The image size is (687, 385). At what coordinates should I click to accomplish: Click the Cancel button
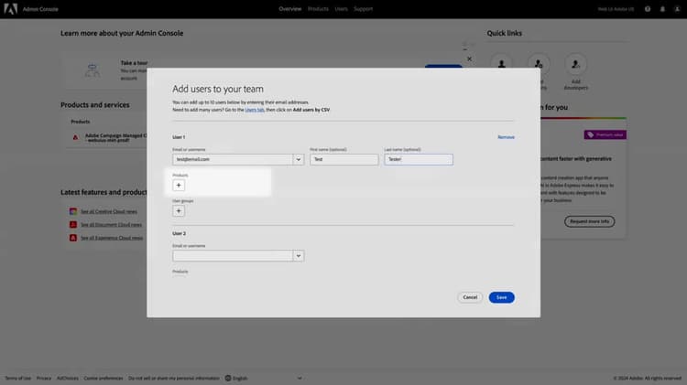click(x=470, y=297)
